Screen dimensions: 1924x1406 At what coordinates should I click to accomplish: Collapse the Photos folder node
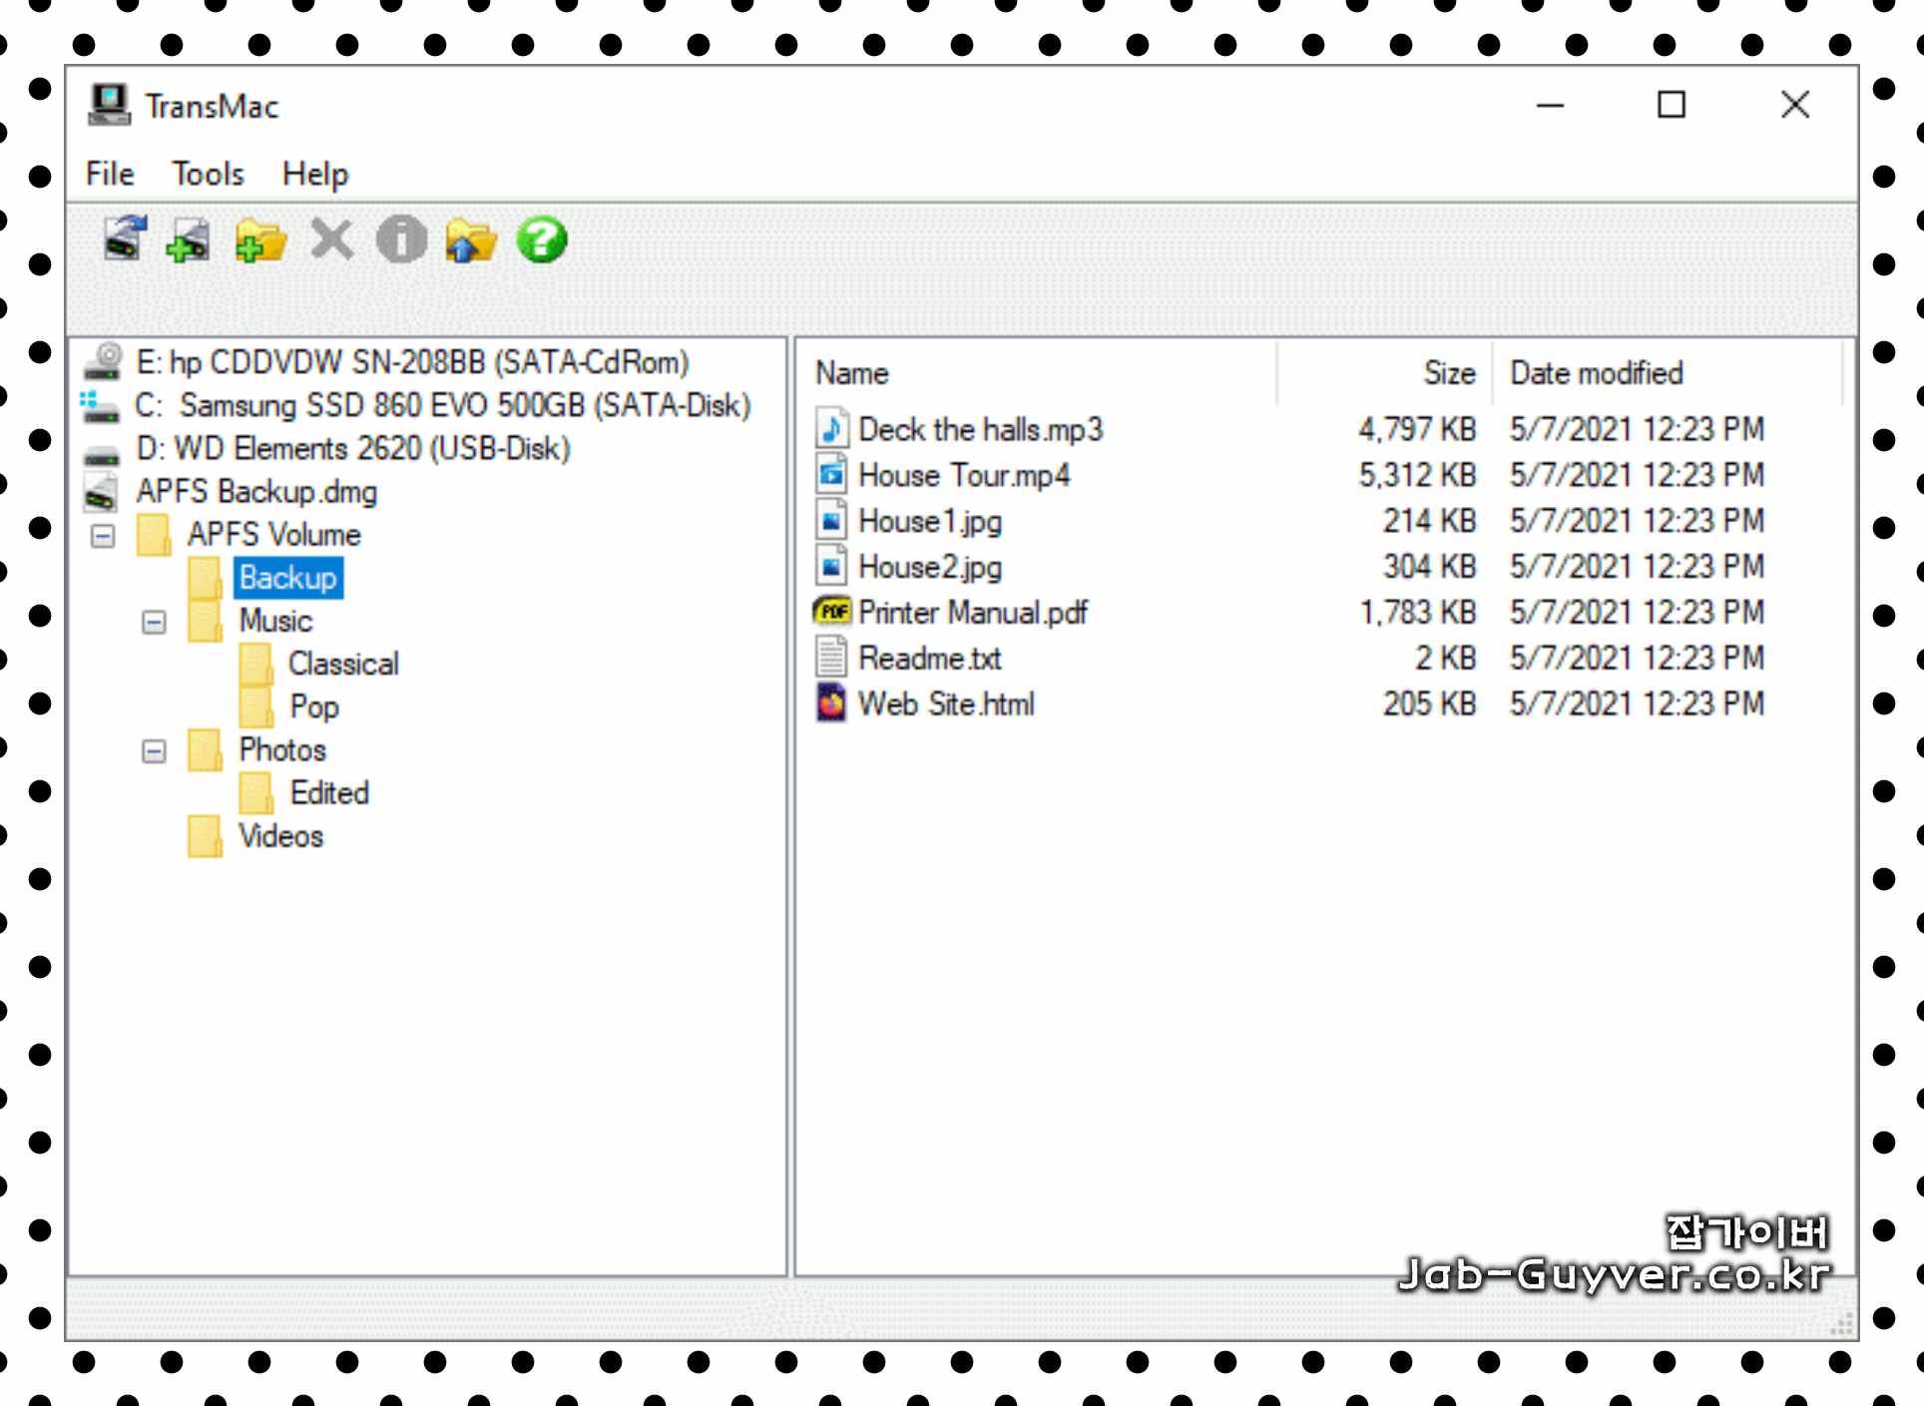154,750
